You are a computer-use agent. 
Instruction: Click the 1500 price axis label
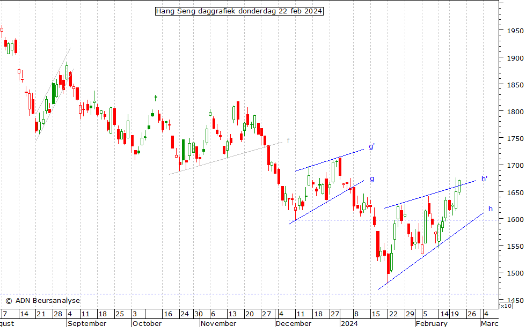pyautogui.click(x=515, y=273)
